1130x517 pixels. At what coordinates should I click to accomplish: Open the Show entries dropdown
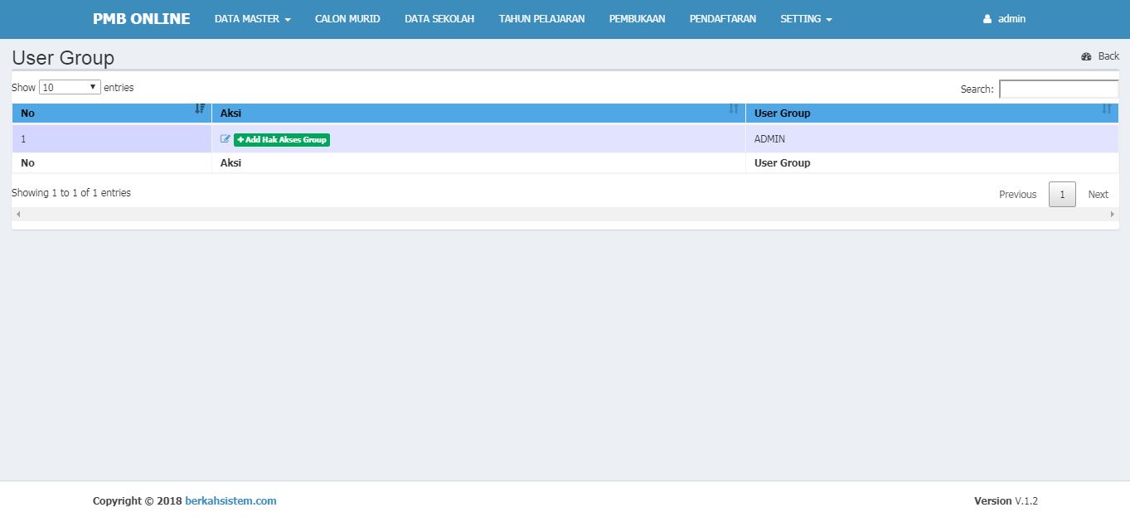[x=70, y=87]
